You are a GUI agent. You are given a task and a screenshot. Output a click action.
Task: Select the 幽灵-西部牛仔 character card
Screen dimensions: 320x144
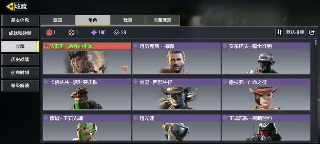[177, 95]
